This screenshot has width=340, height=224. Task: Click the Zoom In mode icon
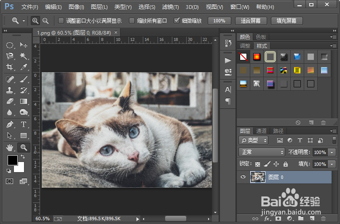pyautogui.click(x=35, y=21)
